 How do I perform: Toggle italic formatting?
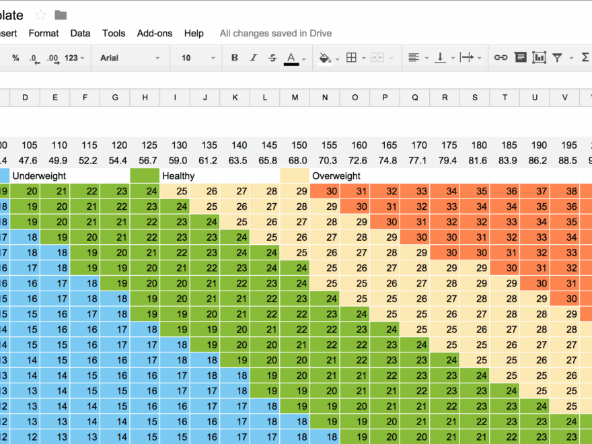click(253, 58)
